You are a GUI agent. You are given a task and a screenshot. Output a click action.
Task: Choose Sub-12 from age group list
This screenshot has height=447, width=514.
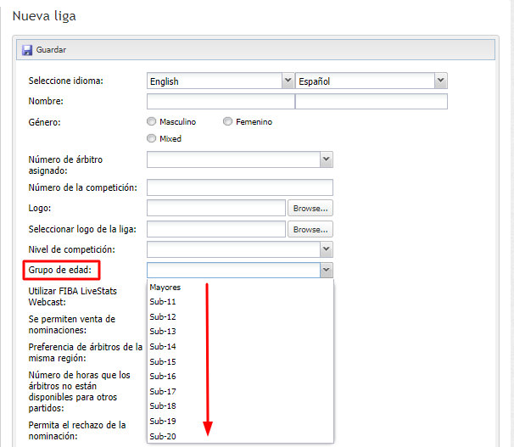(x=240, y=316)
